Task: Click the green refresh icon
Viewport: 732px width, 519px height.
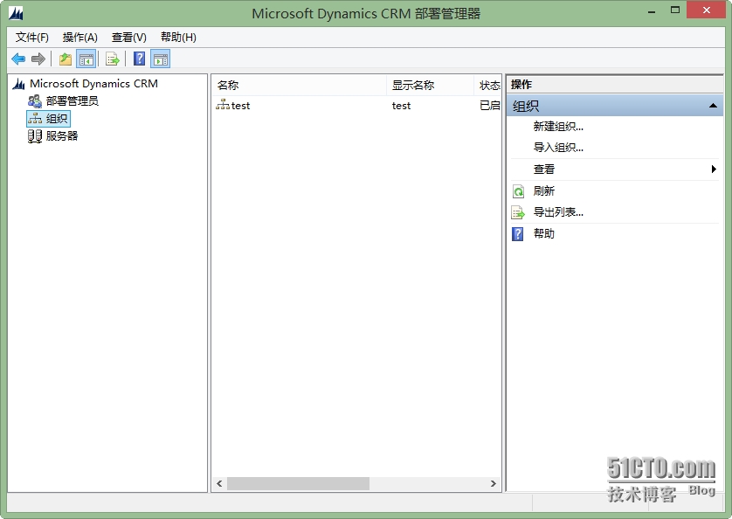Action: [x=518, y=191]
